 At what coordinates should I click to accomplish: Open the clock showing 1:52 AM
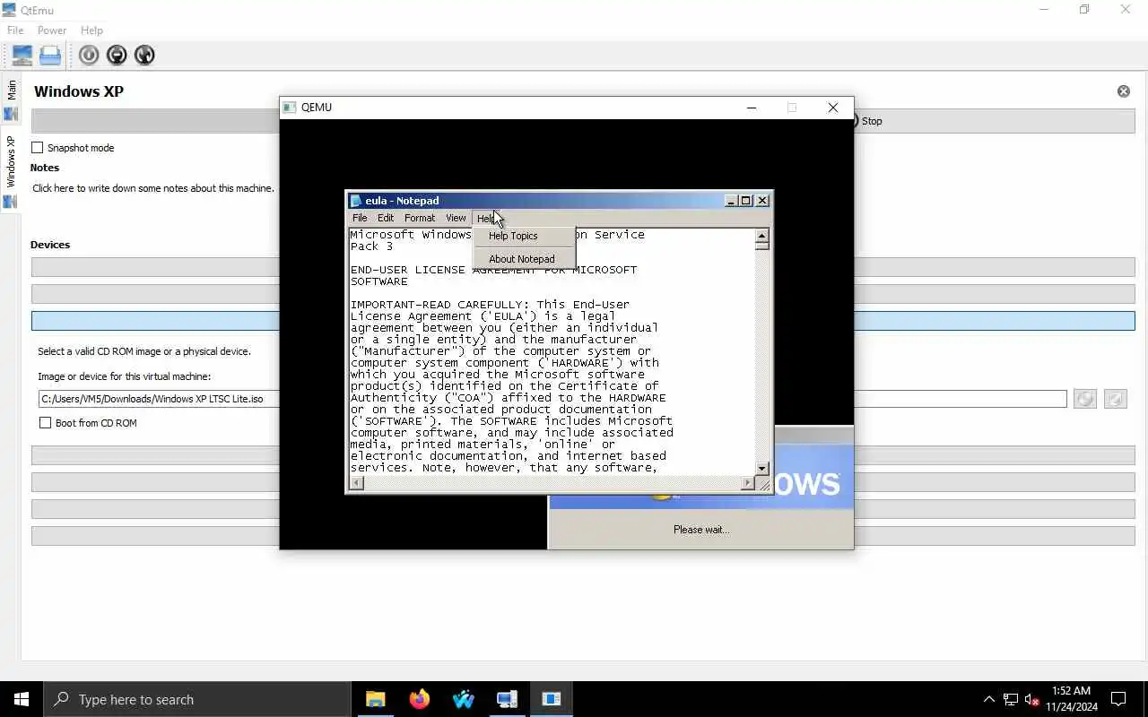pyautogui.click(x=1071, y=699)
